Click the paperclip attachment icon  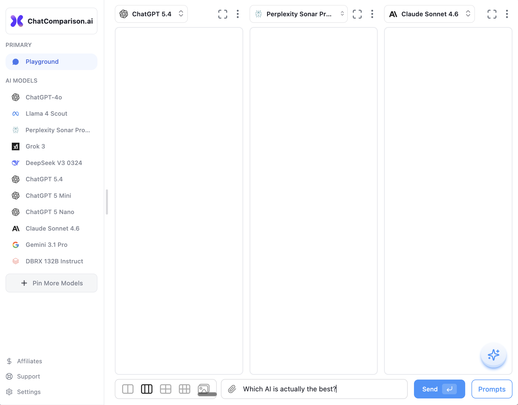[x=232, y=389]
